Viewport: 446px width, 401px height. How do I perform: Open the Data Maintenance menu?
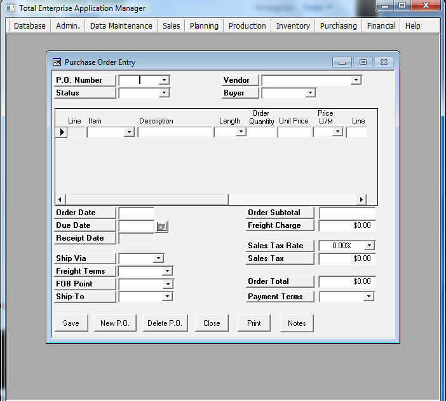pos(121,26)
